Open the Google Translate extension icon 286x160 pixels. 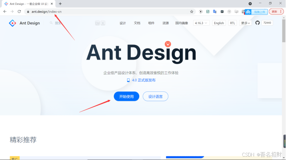215,12
